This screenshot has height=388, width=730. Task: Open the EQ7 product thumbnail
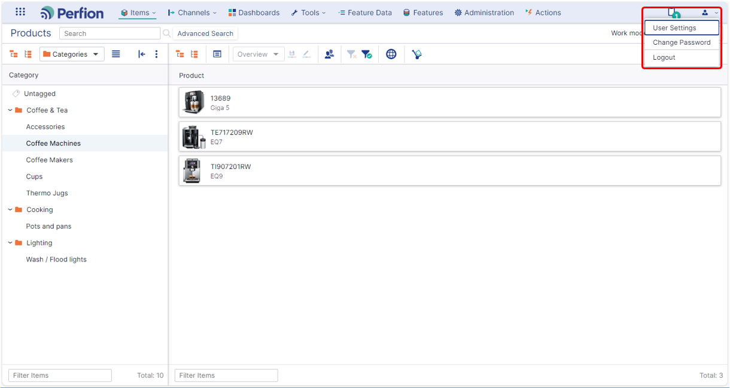[193, 137]
